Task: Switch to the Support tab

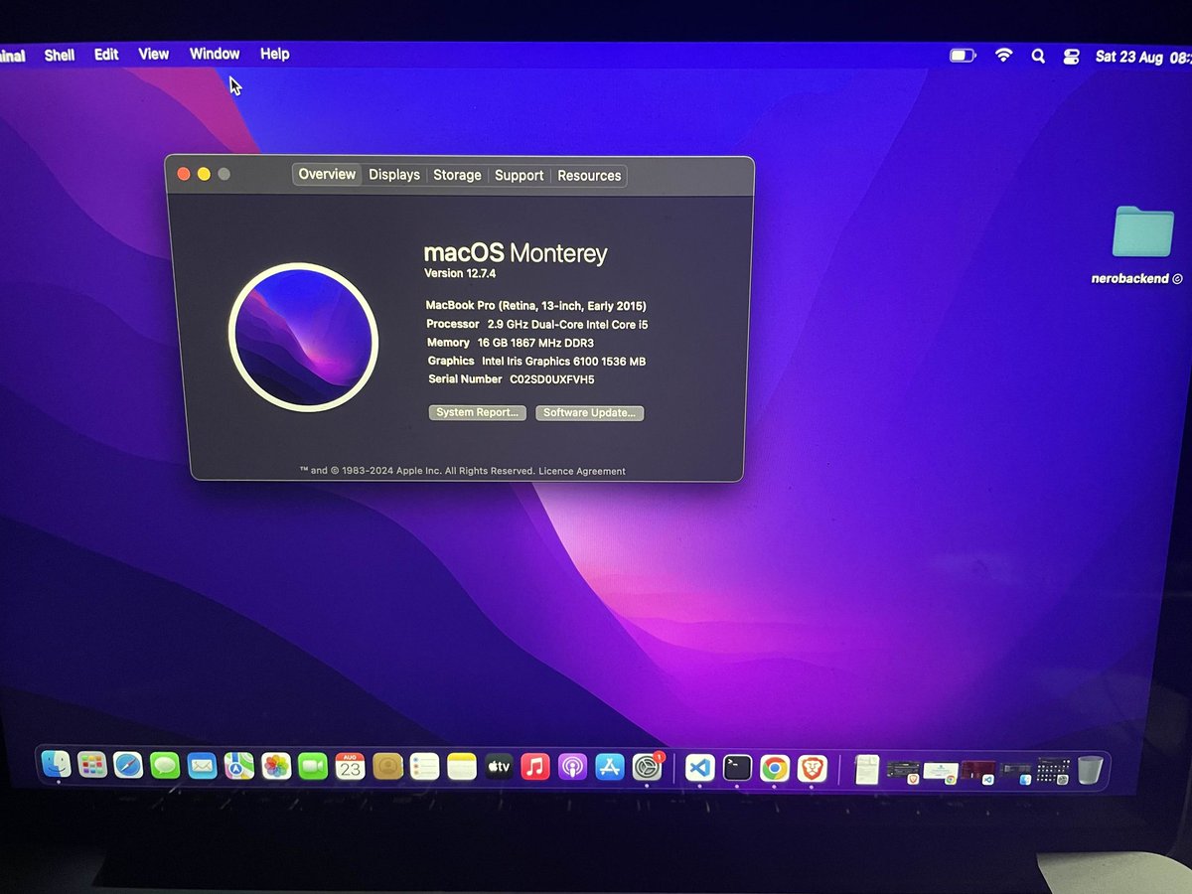Action: tap(520, 176)
